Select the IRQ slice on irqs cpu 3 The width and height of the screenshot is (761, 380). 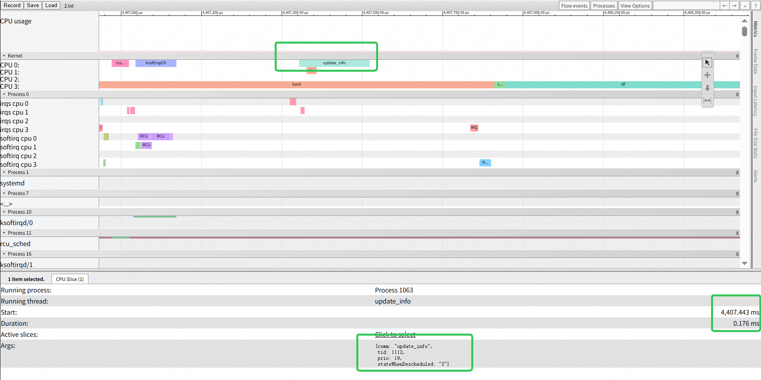474,128
